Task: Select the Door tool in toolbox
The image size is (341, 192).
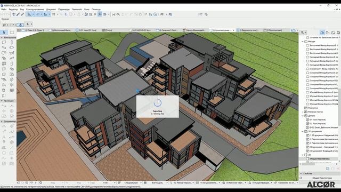Action: (12, 63)
